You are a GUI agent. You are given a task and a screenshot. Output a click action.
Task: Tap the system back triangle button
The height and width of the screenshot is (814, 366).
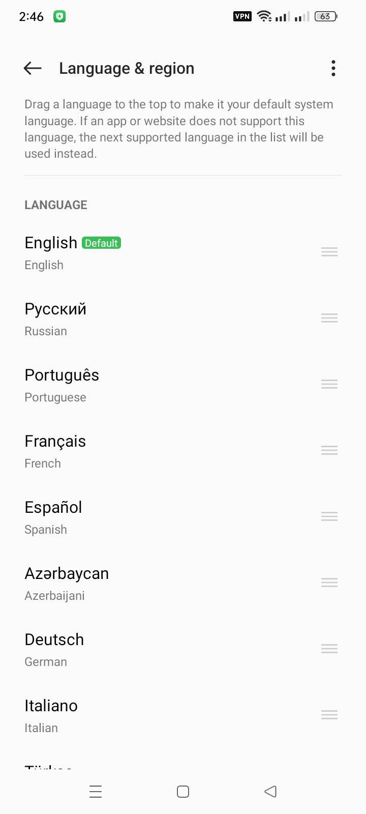(x=270, y=792)
